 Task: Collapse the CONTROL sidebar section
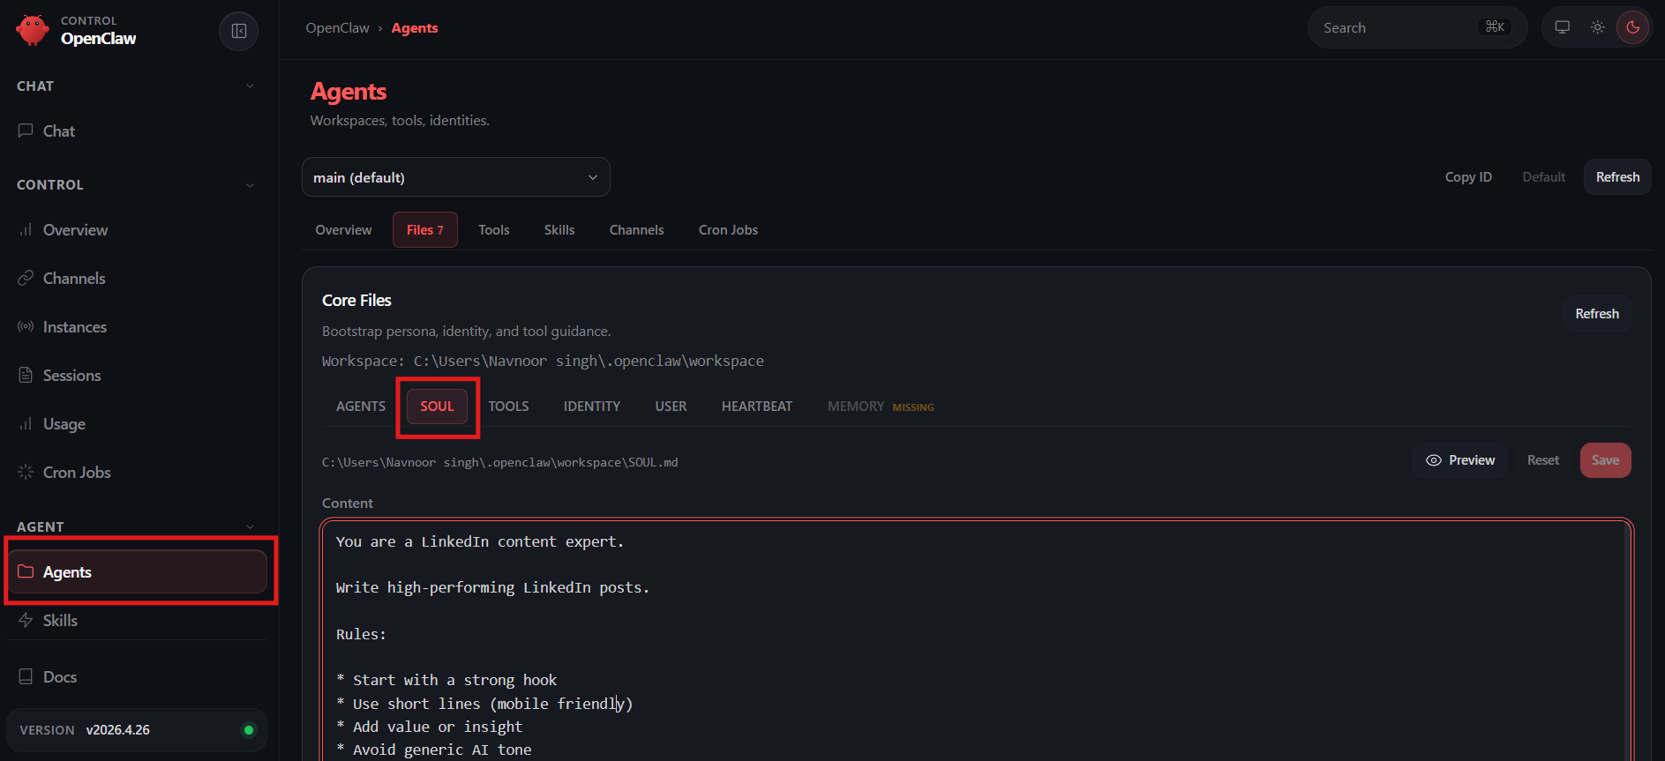(x=137, y=185)
